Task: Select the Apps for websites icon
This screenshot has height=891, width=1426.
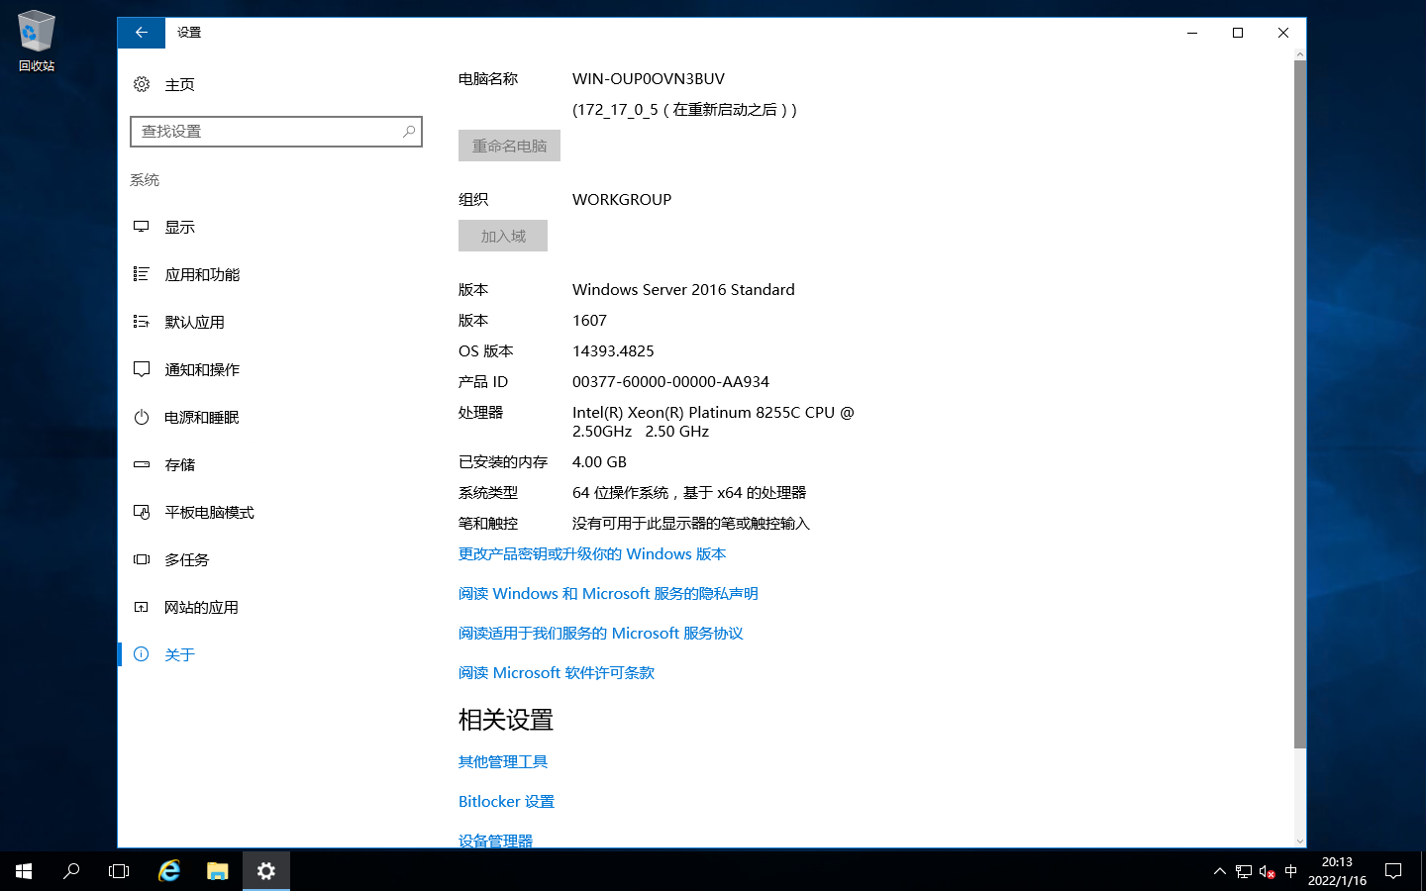Action: (x=142, y=607)
